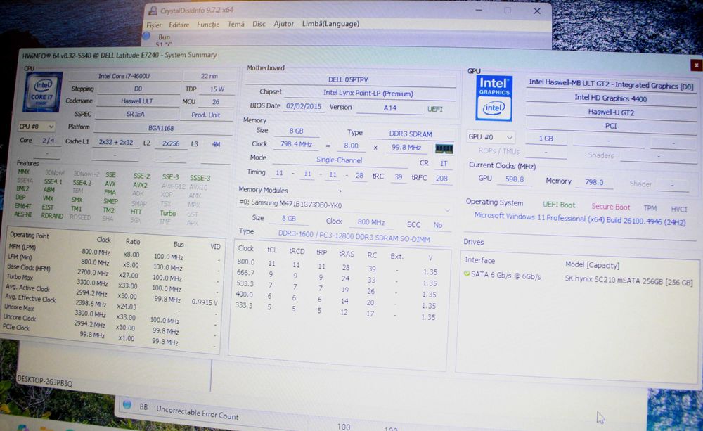Click the DESKTOP-2G3PB3Q computer name

pyautogui.click(x=44, y=381)
